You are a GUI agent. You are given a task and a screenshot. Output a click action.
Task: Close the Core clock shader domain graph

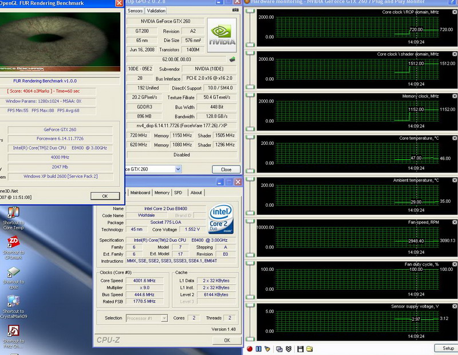coord(455,54)
